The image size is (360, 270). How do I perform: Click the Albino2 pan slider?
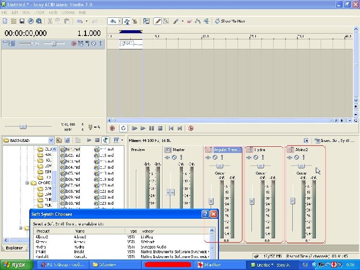click(x=301, y=166)
